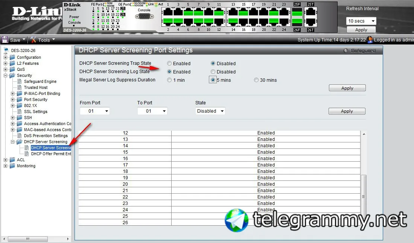Click the Access Authentication Control folder icon
Screen dimensions: 414x243
click(x=20, y=124)
